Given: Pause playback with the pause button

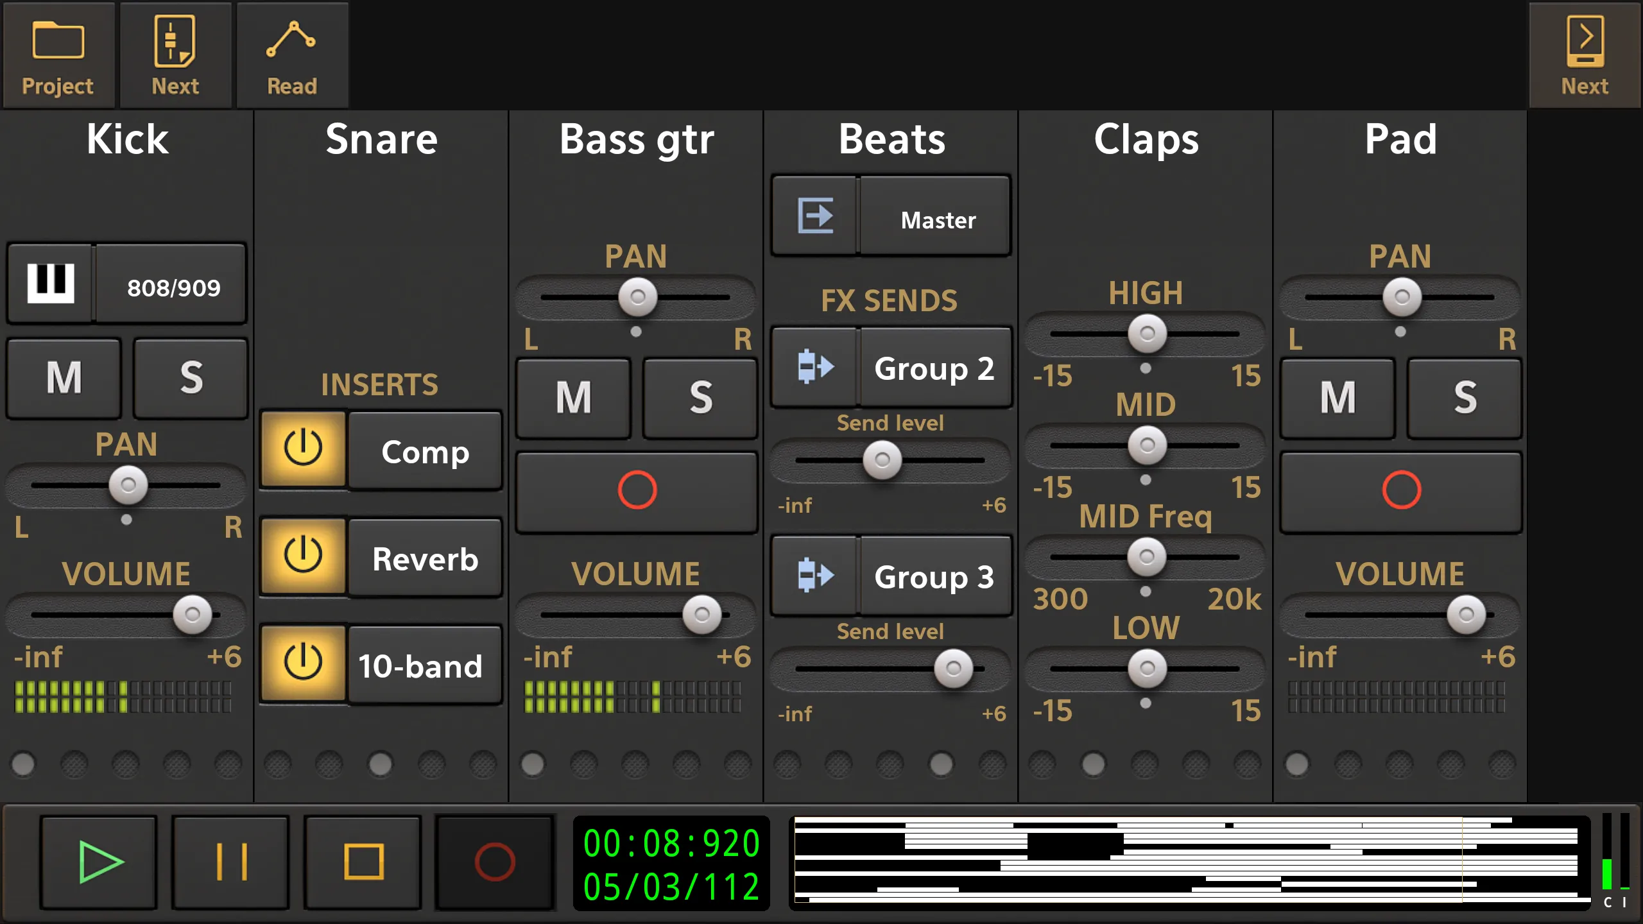Looking at the screenshot, I should point(231,862).
